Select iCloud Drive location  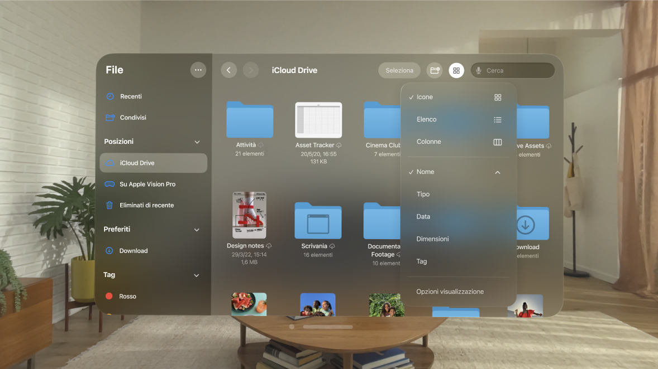tap(153, 163)
